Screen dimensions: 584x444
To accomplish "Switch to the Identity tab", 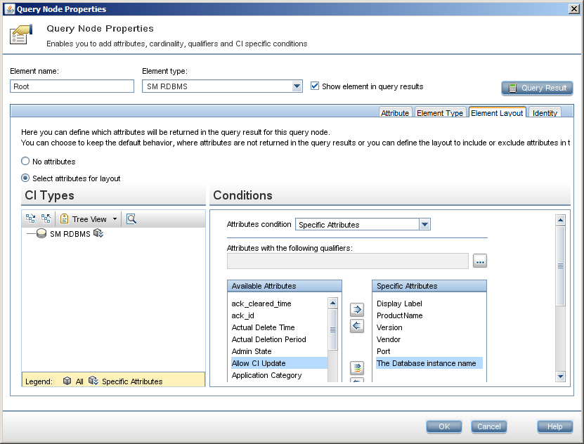I will coord(545,113).
